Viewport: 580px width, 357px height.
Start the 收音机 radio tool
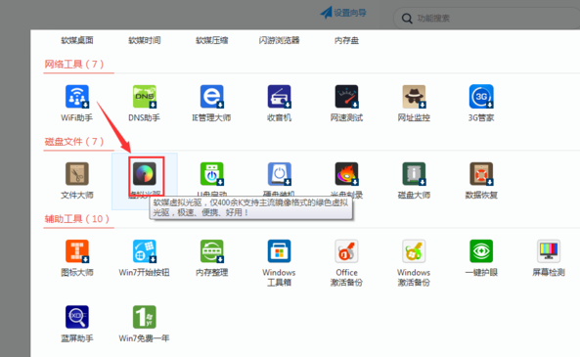tap(280, 97)
